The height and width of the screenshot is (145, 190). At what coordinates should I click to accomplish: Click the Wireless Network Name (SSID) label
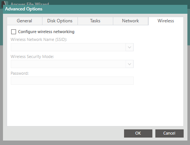[39, 39]
